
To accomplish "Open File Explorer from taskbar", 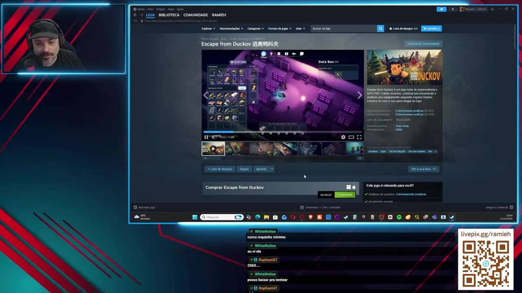I will pos(266,217).
